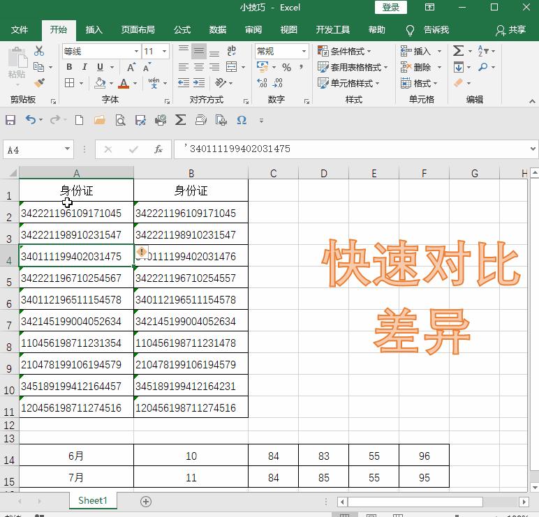The image size is (539, 517).
Task: Switch to the 插入 ribbon tab
Action: [94, 30]
